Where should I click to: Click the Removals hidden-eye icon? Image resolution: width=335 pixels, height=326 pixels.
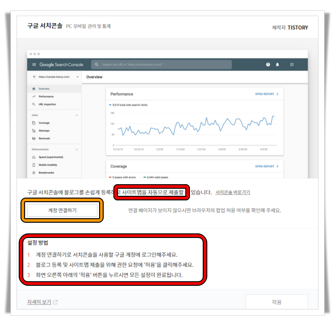(x=33, y=138)
